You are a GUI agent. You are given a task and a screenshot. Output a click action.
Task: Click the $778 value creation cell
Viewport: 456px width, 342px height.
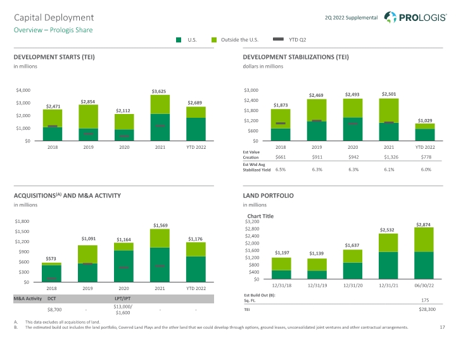point(426,157)
